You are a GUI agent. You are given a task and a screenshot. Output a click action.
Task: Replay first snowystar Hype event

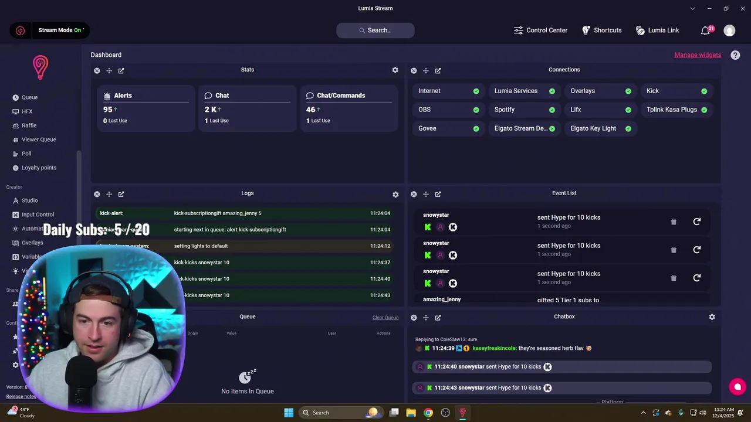[x=697, y=222]
